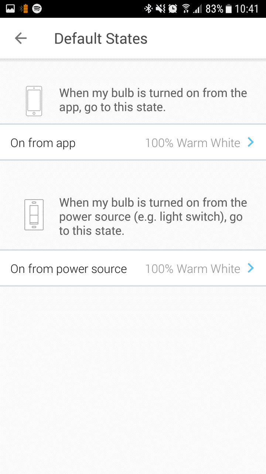266x474 pixels.
Task: Open the On from app setting
Action: [x=43, y=143]
